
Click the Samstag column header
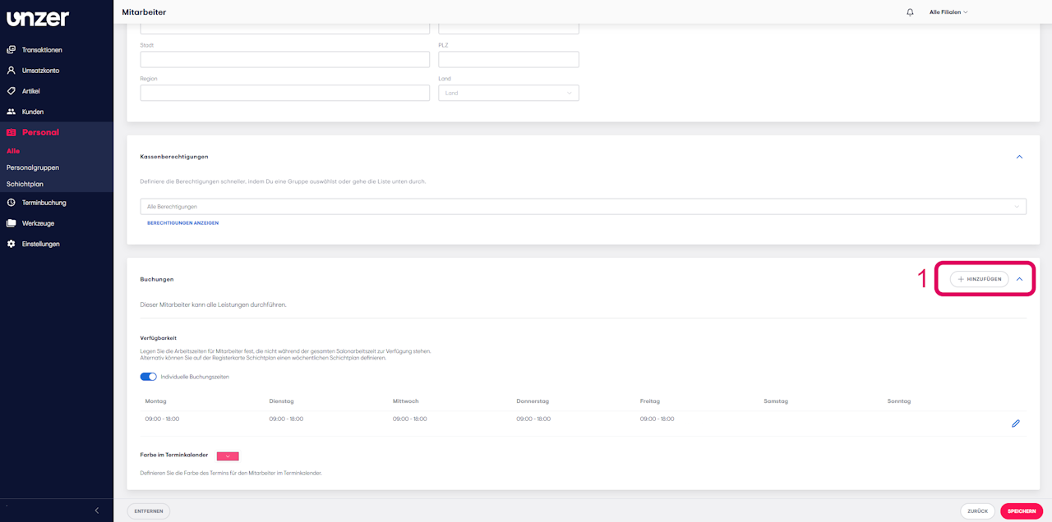click(776, 401)
